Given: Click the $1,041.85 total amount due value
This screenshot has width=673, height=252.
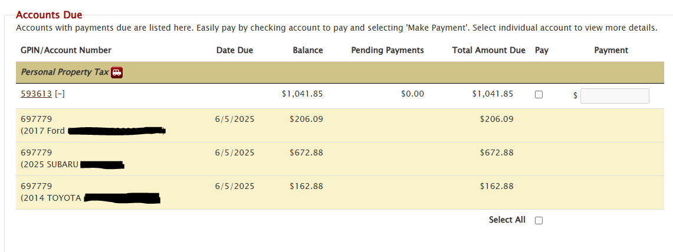Looking at the screenshot, I should [x=493, y=94].
